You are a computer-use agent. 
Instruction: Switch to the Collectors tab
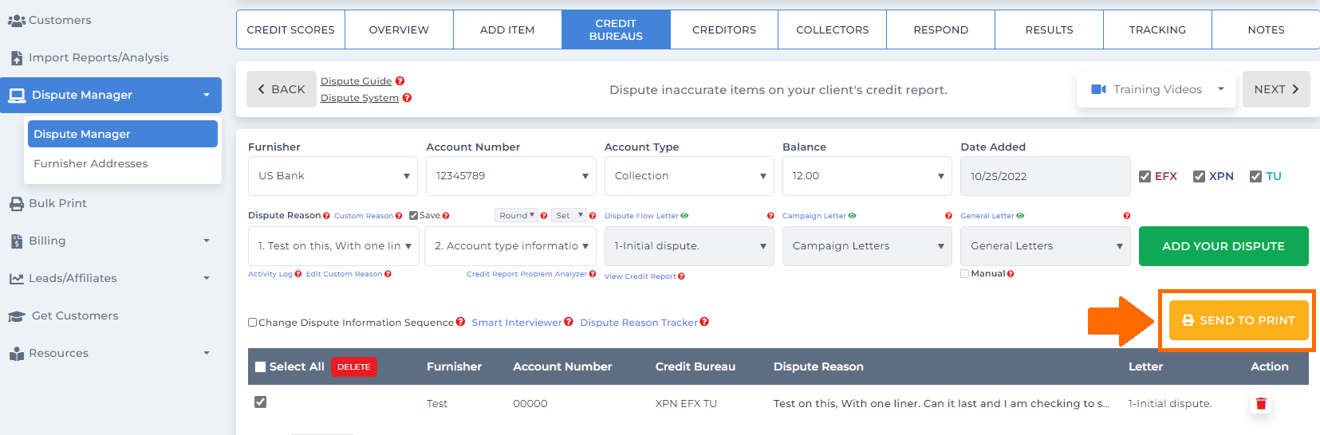pos(833,29)
